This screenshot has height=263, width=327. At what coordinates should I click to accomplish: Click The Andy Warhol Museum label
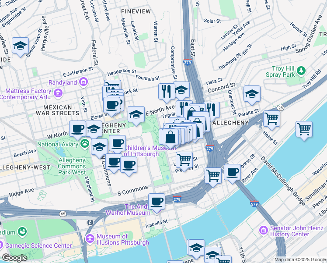128,210
